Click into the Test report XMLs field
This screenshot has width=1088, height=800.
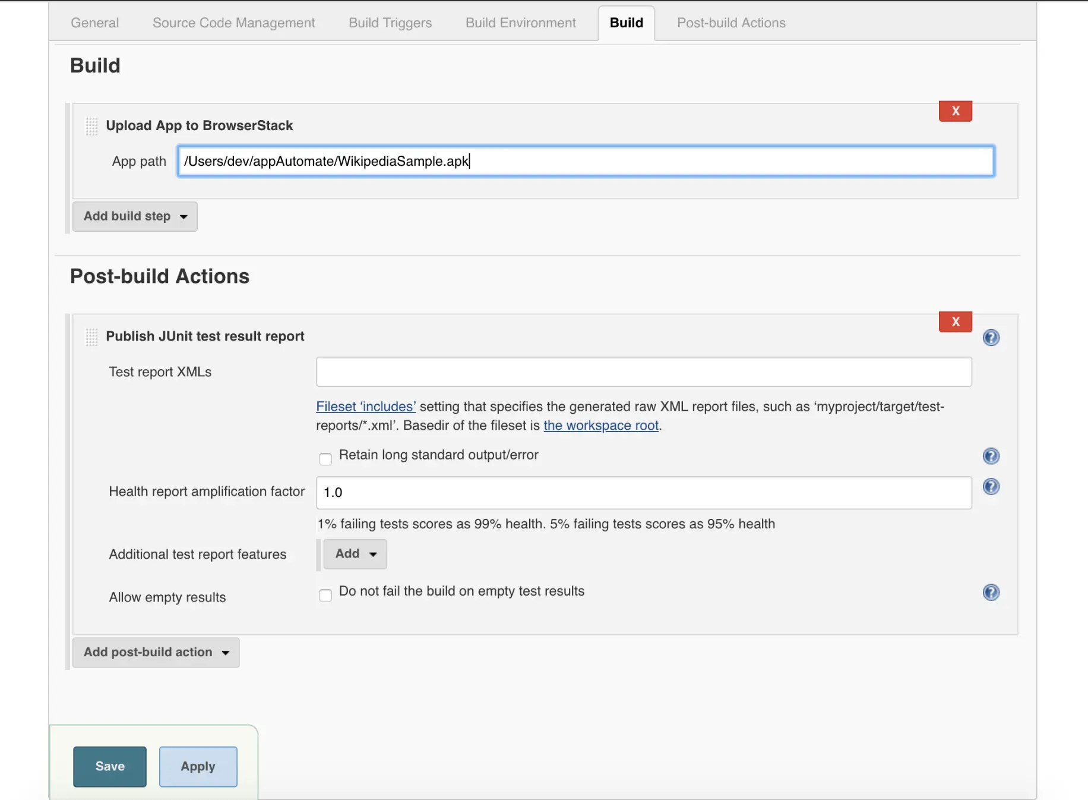[x=644, y=372]
